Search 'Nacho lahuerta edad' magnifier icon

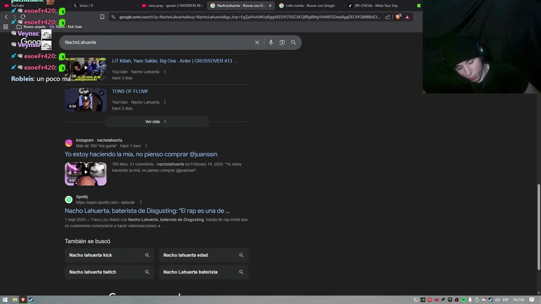(x=241, y=255)
